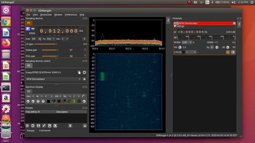Image resolution: width=255 pixels, height=143 pixels.
Task: Click the X button in the sampling device row
Action: [x=84, y=39]
